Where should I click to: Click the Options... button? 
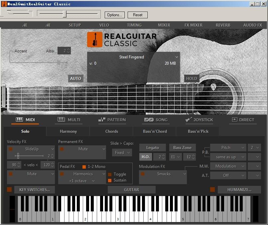pos(114,15)
